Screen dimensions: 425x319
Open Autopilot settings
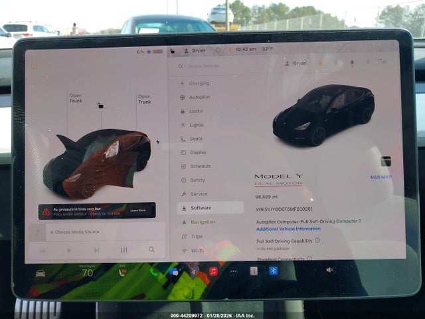click(x=195, y=97)
